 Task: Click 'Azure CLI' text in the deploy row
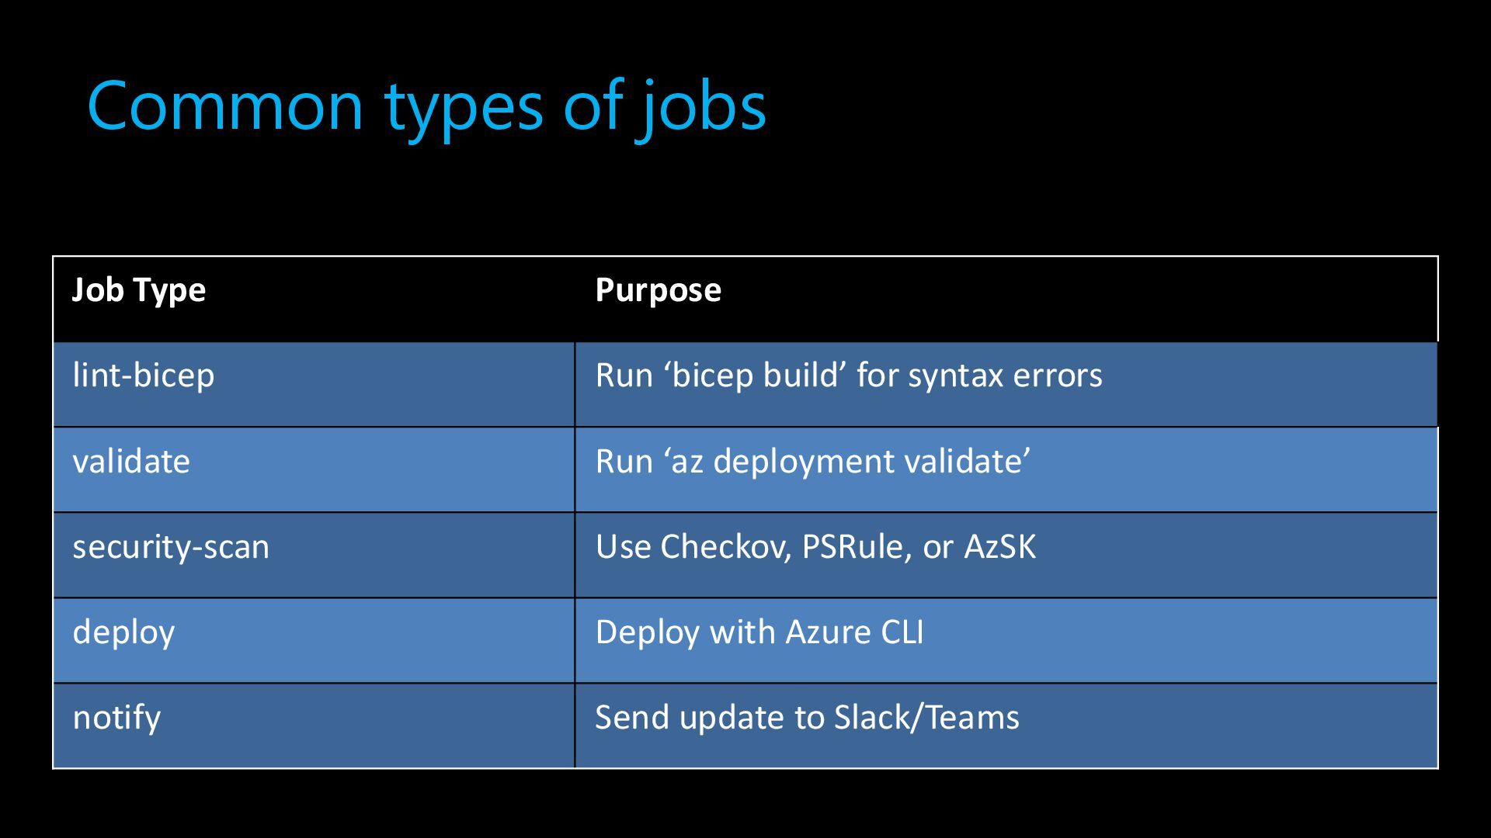click(x=854, y=632)
